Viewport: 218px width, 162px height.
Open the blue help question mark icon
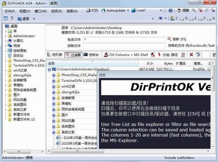click(170, 10)
